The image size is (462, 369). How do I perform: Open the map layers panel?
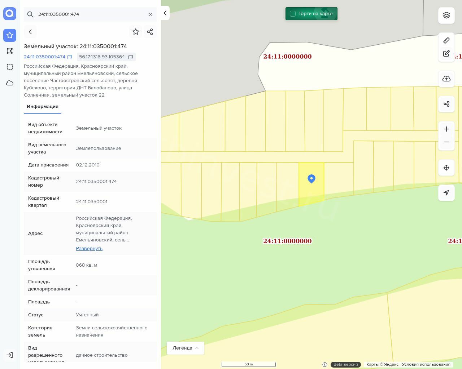446,15
